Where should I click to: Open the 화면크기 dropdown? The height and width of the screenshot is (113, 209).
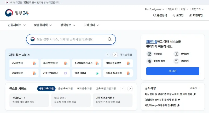(x=198, y=9)
